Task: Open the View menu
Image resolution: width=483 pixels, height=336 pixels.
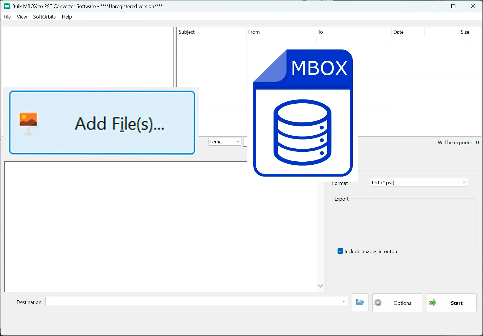Action: 22,17
